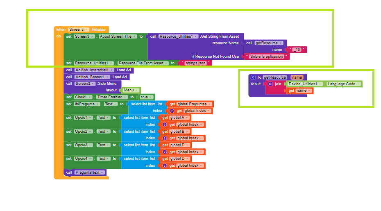This screenshot has height=211, width=381.
Task: Select the when Screen3.Initialize event block
Action: [x=81, y=29]
